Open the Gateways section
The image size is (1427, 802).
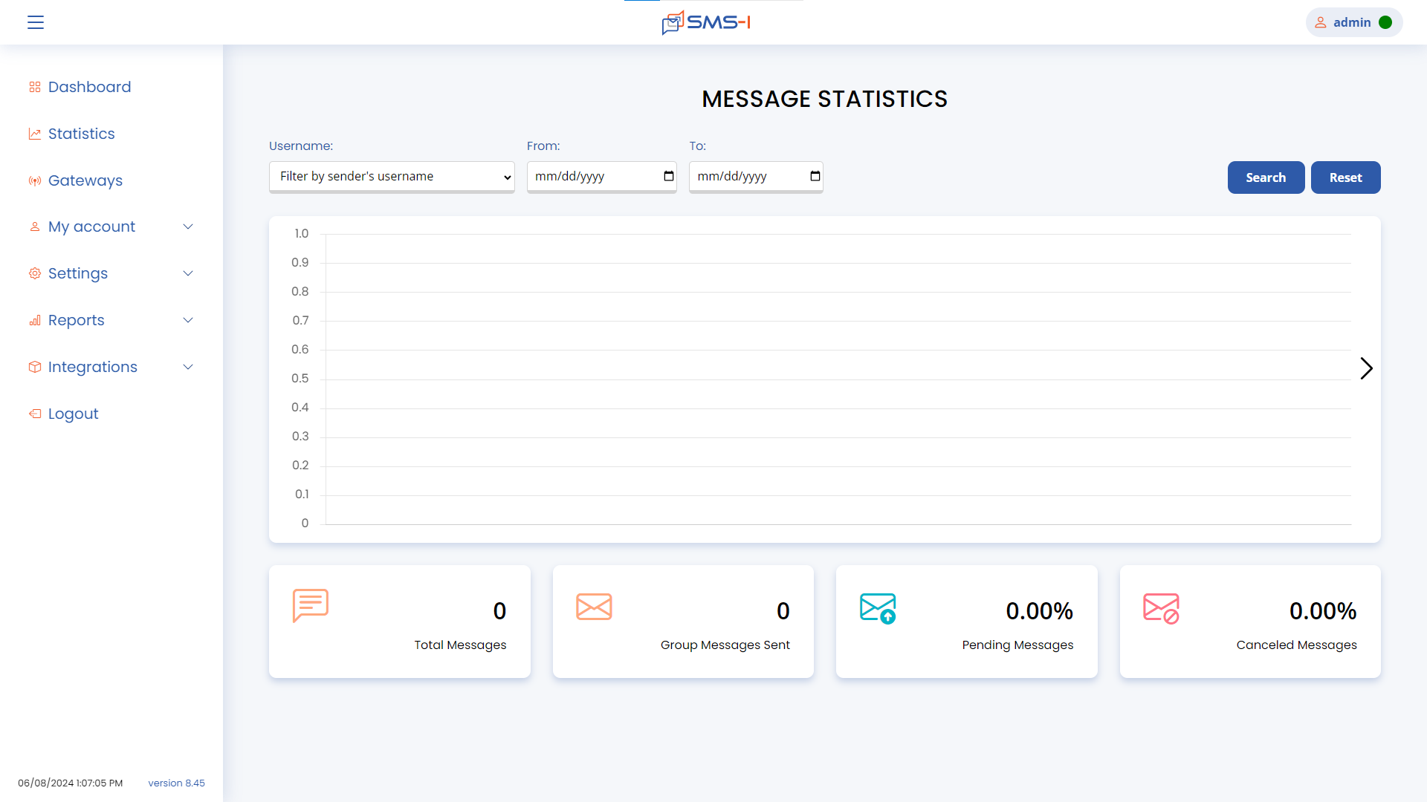pos(85,180)
